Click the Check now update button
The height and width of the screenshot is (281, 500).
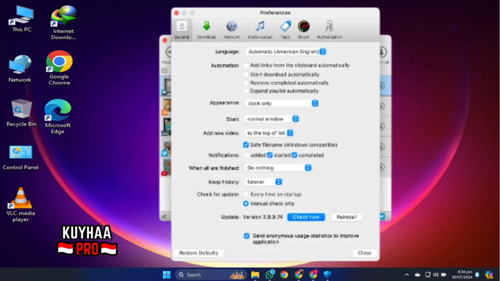(x=306, y=217)
